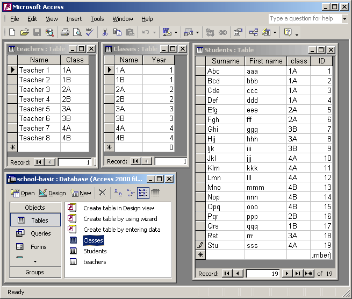
Task: Click the New document toolbar icon
Action: tap(12, 32)
